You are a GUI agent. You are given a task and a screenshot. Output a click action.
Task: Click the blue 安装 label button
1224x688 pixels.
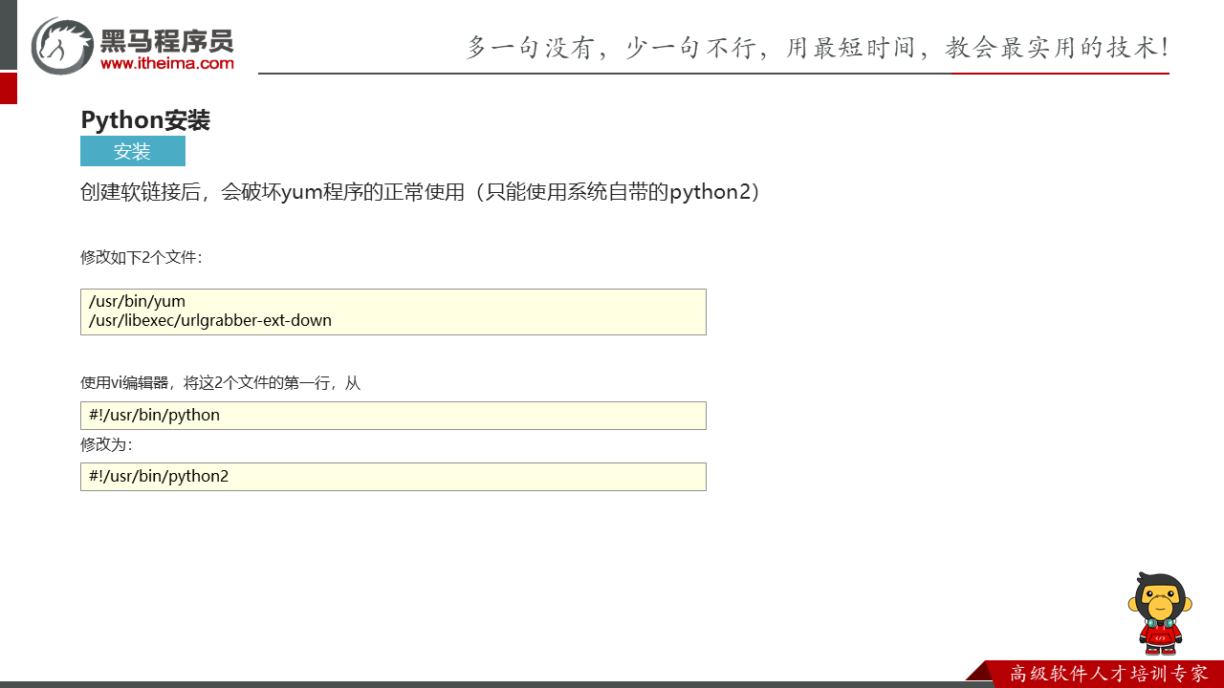(x=132, y=151)
